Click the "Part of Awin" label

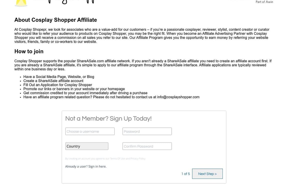click(x=264, y=2)
